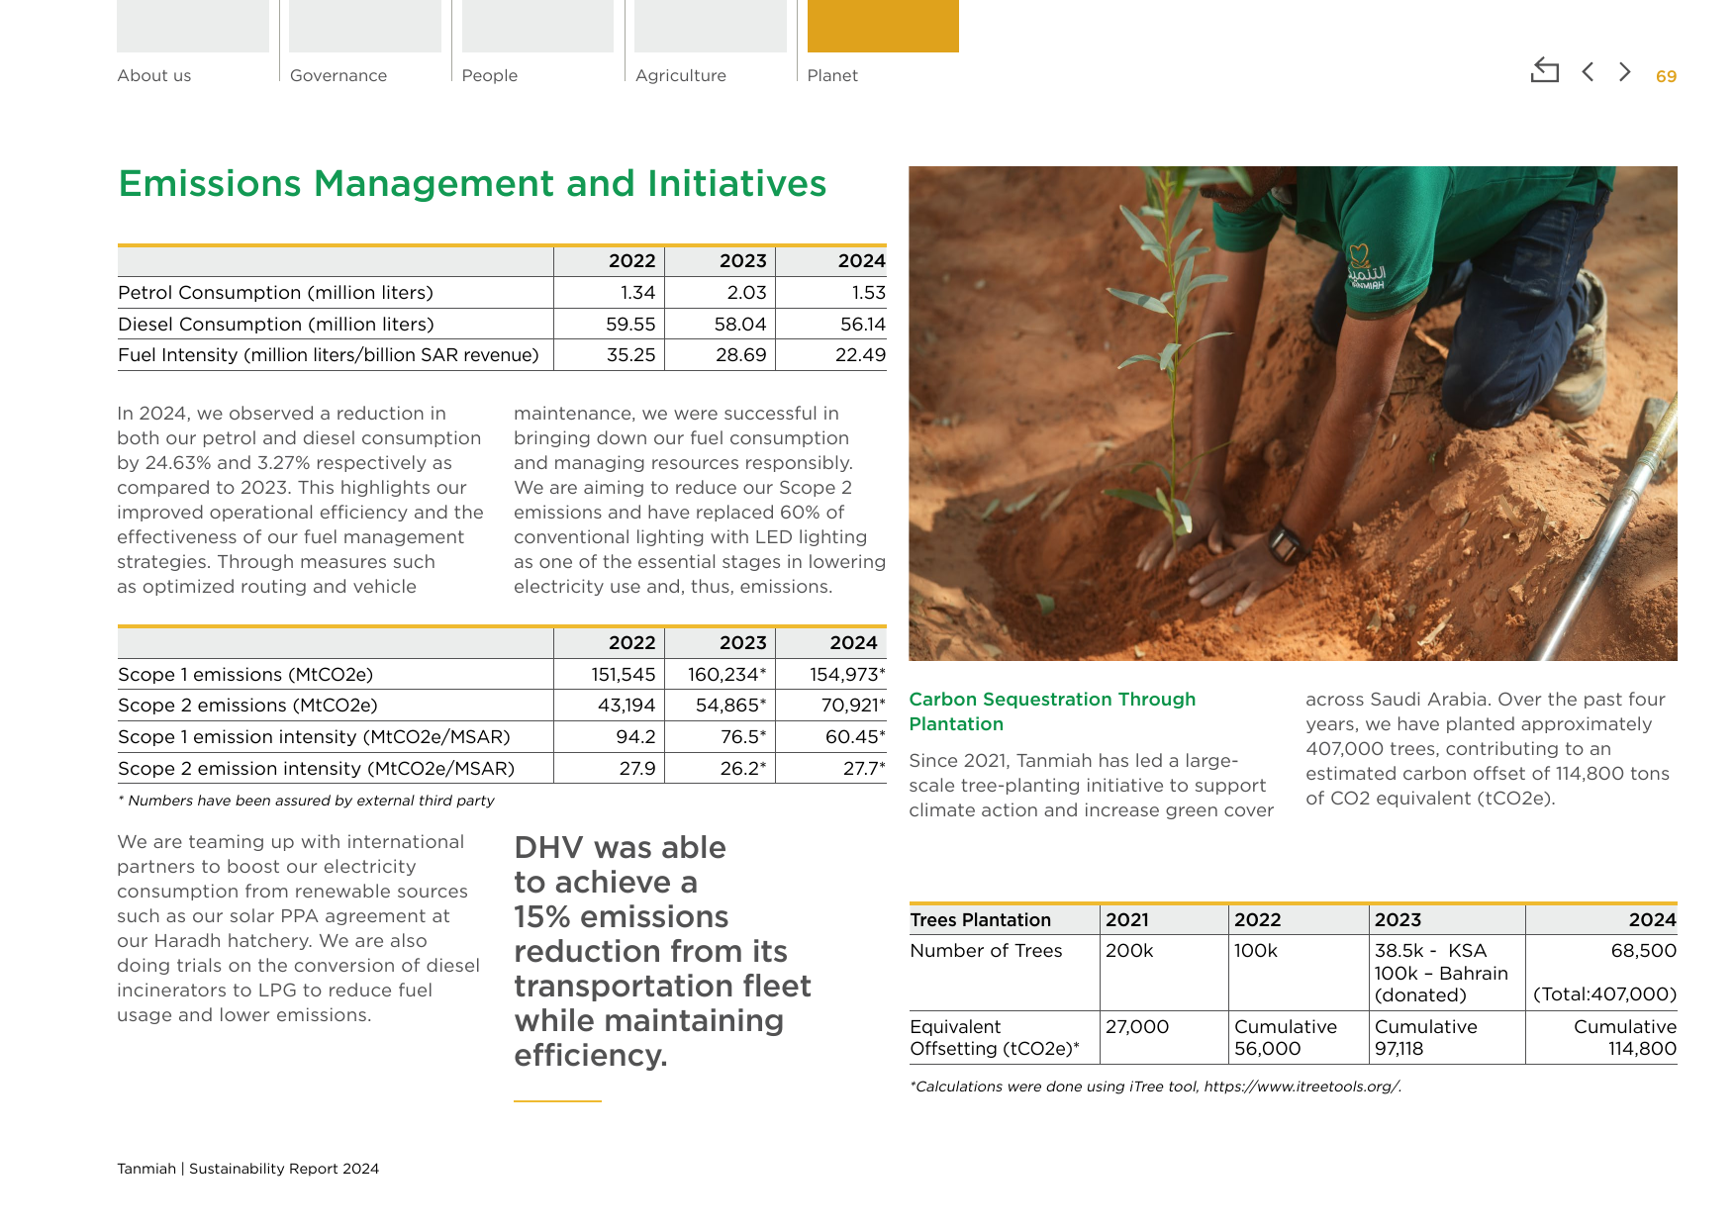Click the petrol value 1.53
Viewport: 1736px width, 1228px height.
(868, 293)
